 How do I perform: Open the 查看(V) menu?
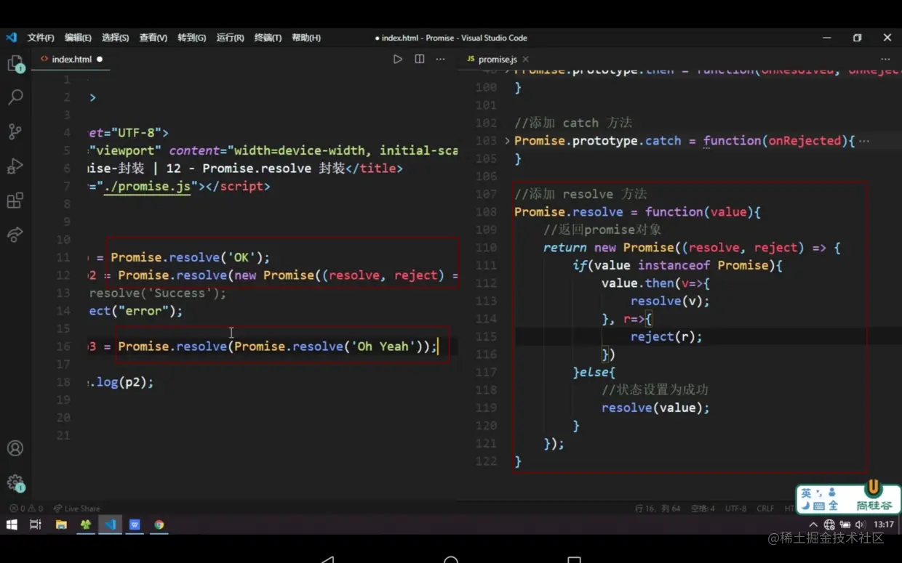click(x=153, y=38)
